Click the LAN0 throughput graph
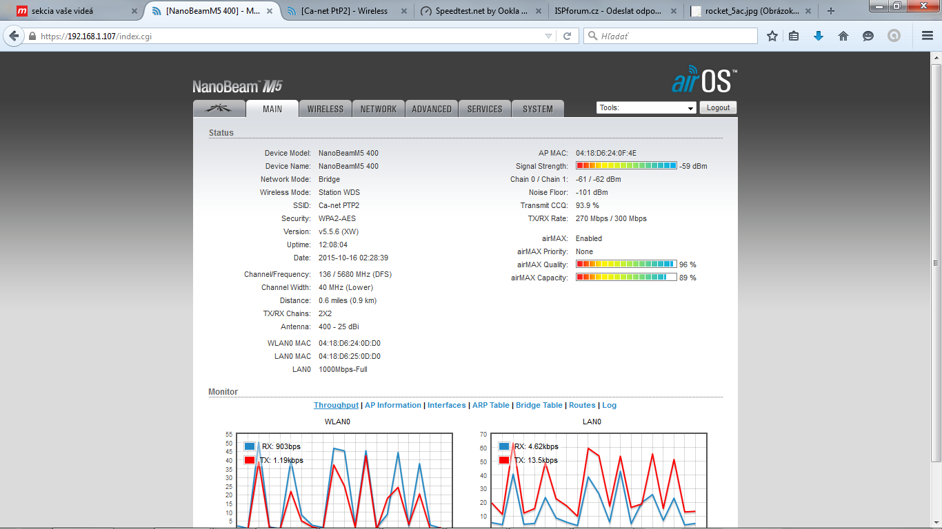 (599, 481)
